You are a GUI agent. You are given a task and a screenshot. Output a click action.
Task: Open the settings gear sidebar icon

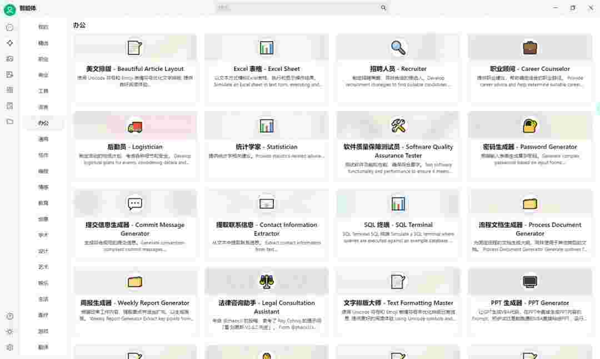coord(10,347)
